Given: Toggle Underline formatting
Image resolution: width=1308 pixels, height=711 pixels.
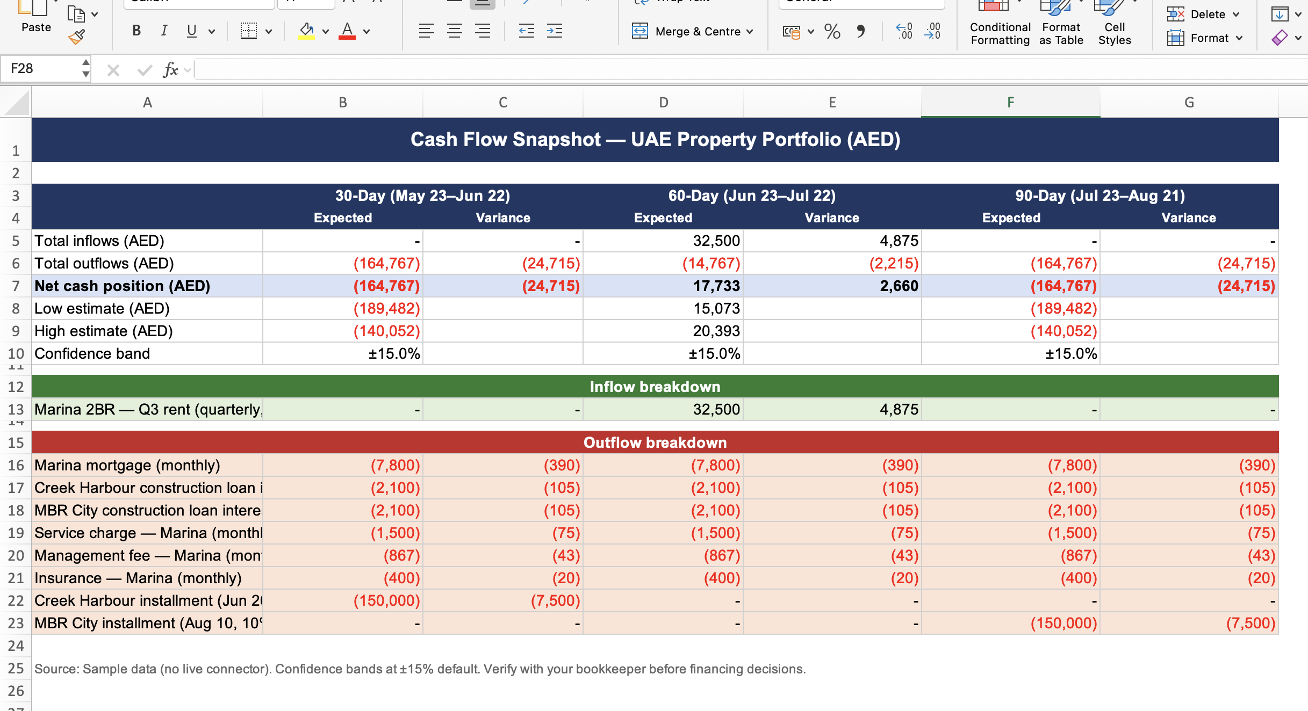Looking at the screenshot, I should (191, 31).
